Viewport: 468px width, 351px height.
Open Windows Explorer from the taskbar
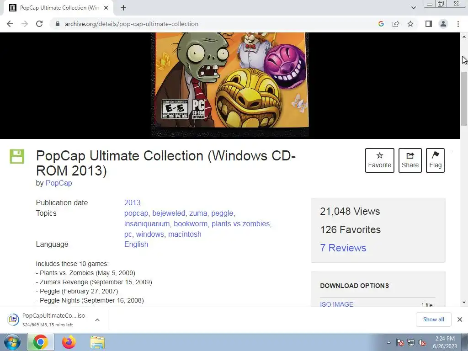[97, 343]
